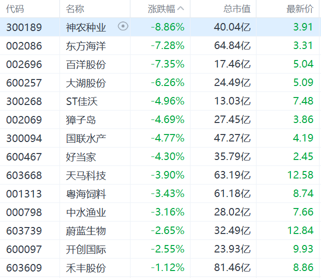Click the -4.96% change value
Image resolution: width=321 pixels, height=278 pixels.
(x=167, y=101)
